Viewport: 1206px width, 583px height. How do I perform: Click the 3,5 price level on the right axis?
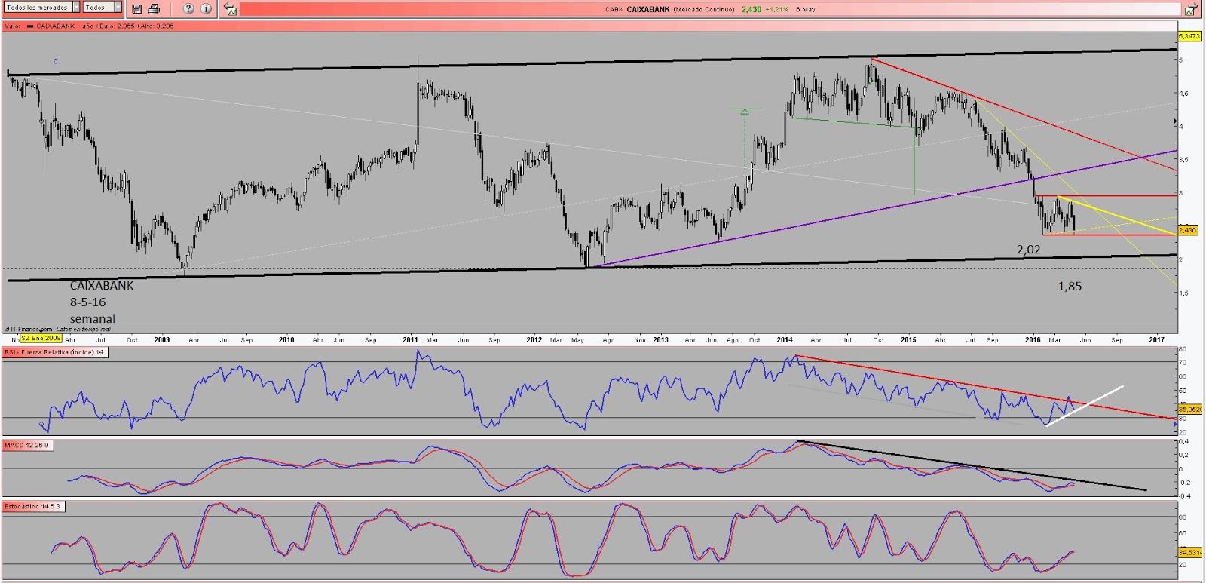(1184, 160)
